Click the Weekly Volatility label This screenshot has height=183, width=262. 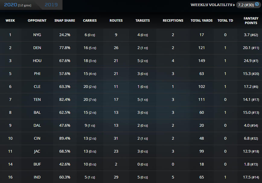click(x=212, y=5)
